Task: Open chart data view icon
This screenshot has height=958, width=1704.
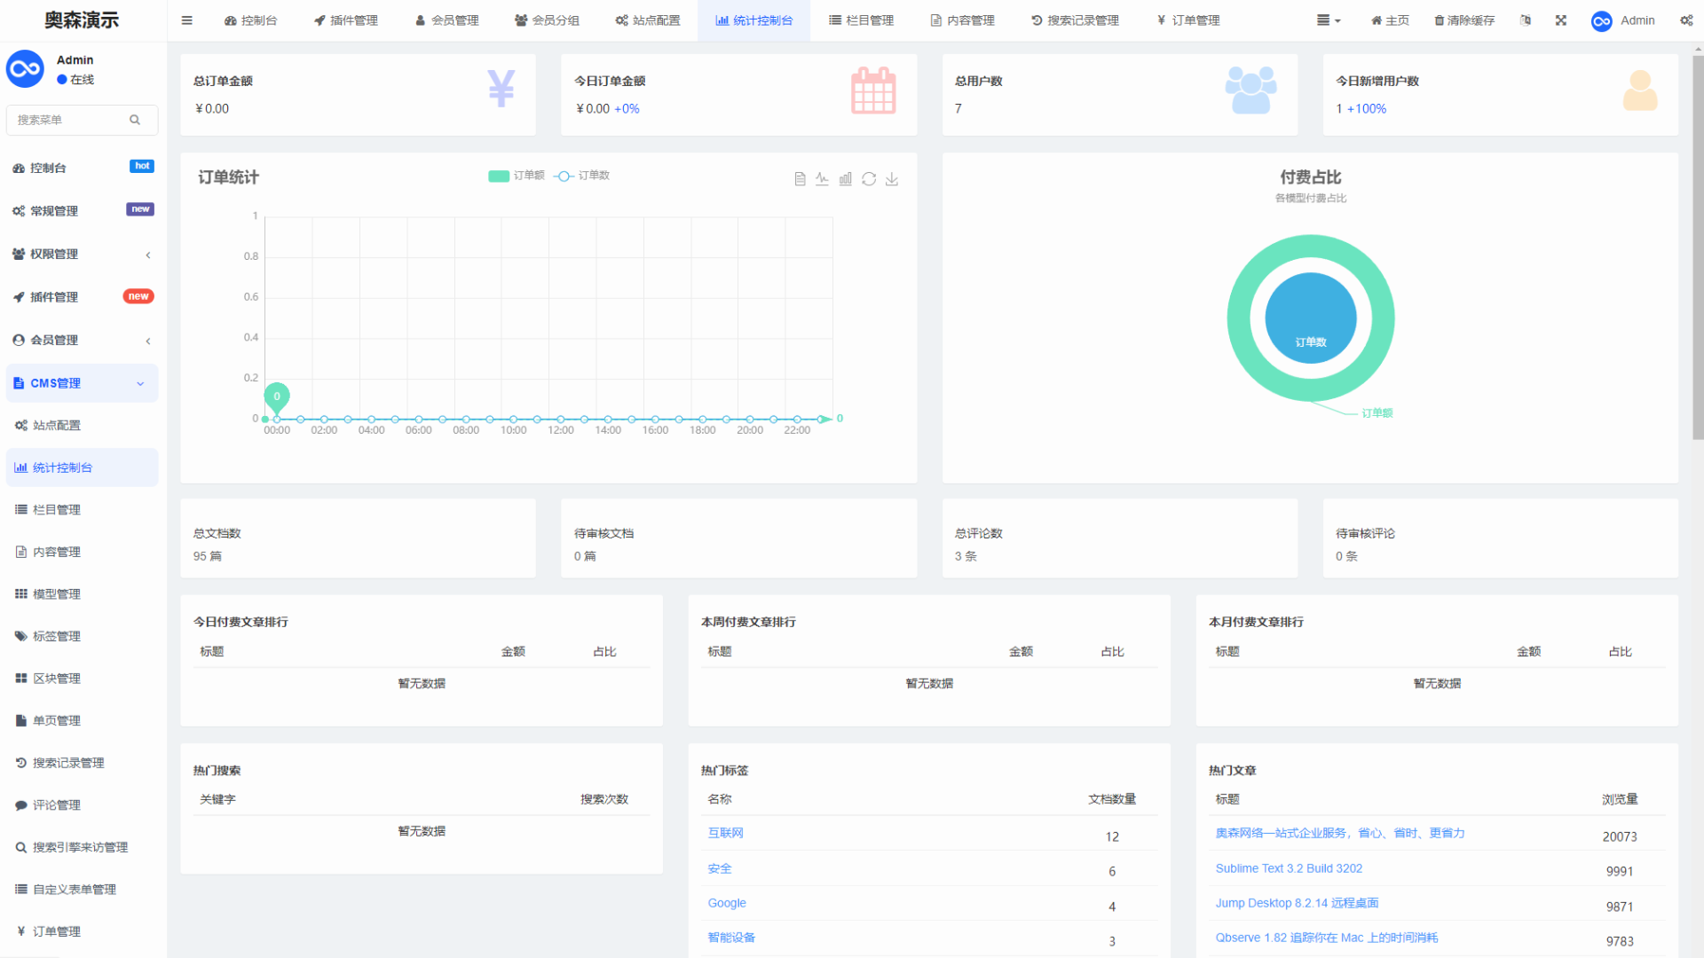Action: 800,179
